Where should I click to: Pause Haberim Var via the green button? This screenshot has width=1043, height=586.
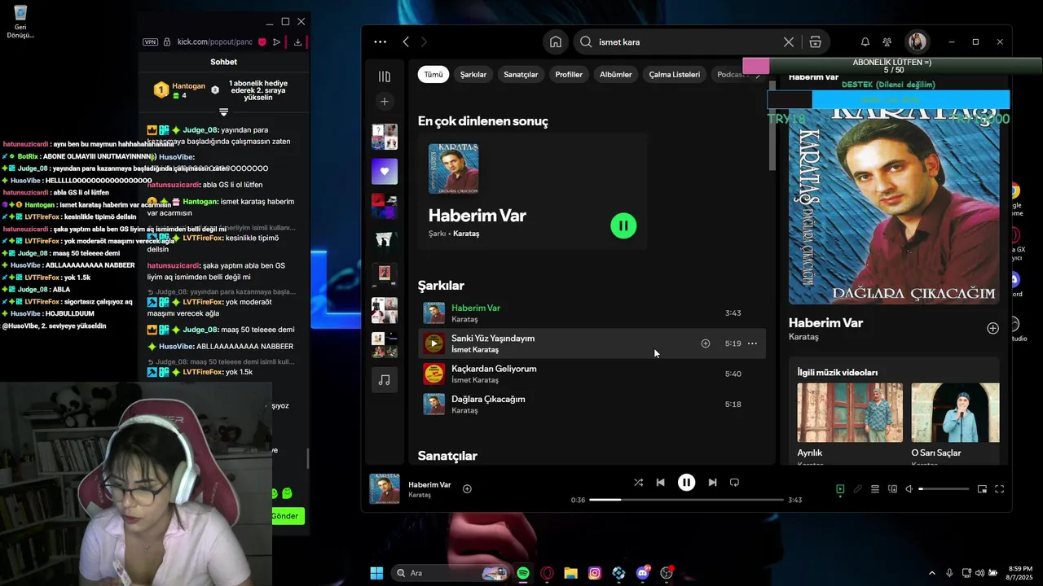click(x=623, y=225)
